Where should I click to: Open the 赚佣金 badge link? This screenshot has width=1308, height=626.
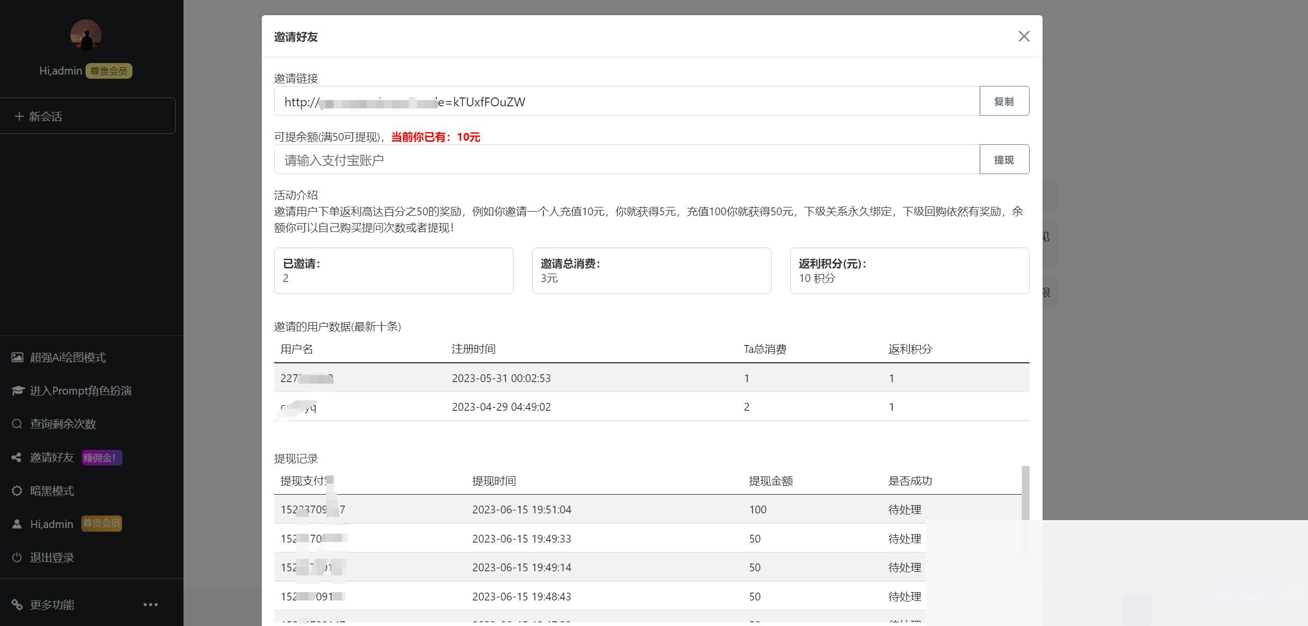(101, 457)
